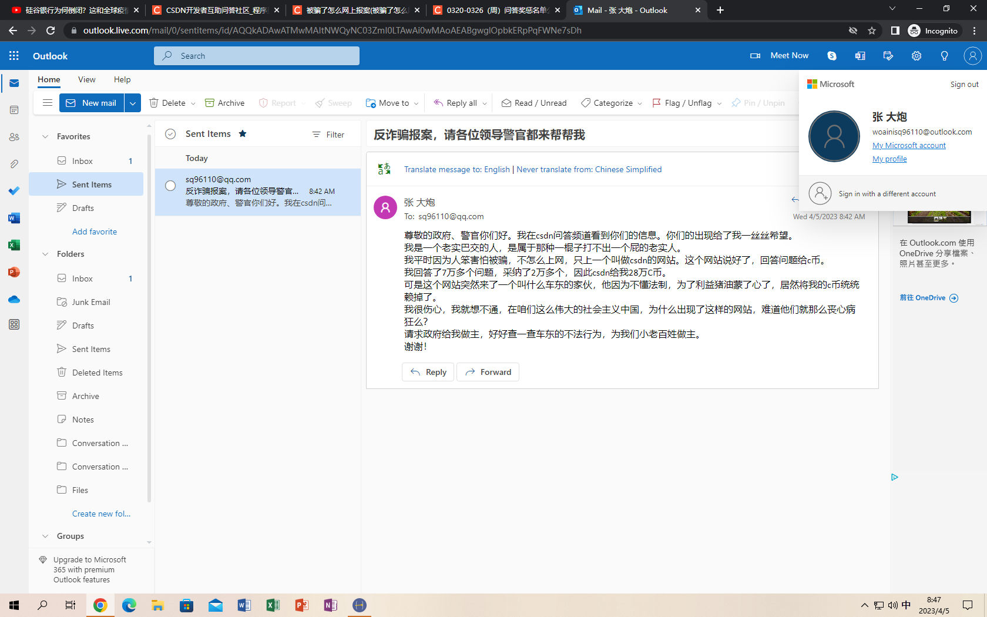
Task: Switch to the View ribbon tab
Action: point(86,79)
